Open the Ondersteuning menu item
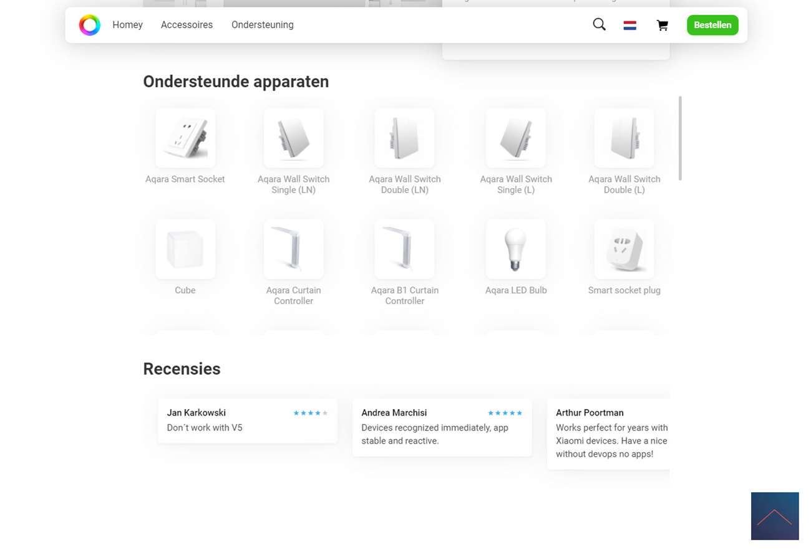 point(262,25)
